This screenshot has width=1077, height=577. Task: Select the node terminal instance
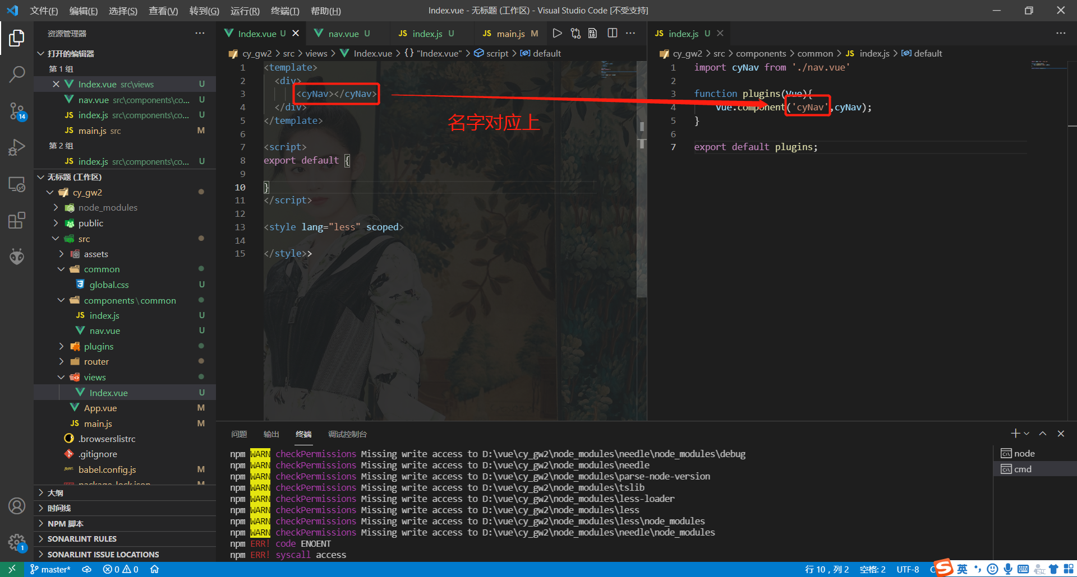[x=1035, y=454]
